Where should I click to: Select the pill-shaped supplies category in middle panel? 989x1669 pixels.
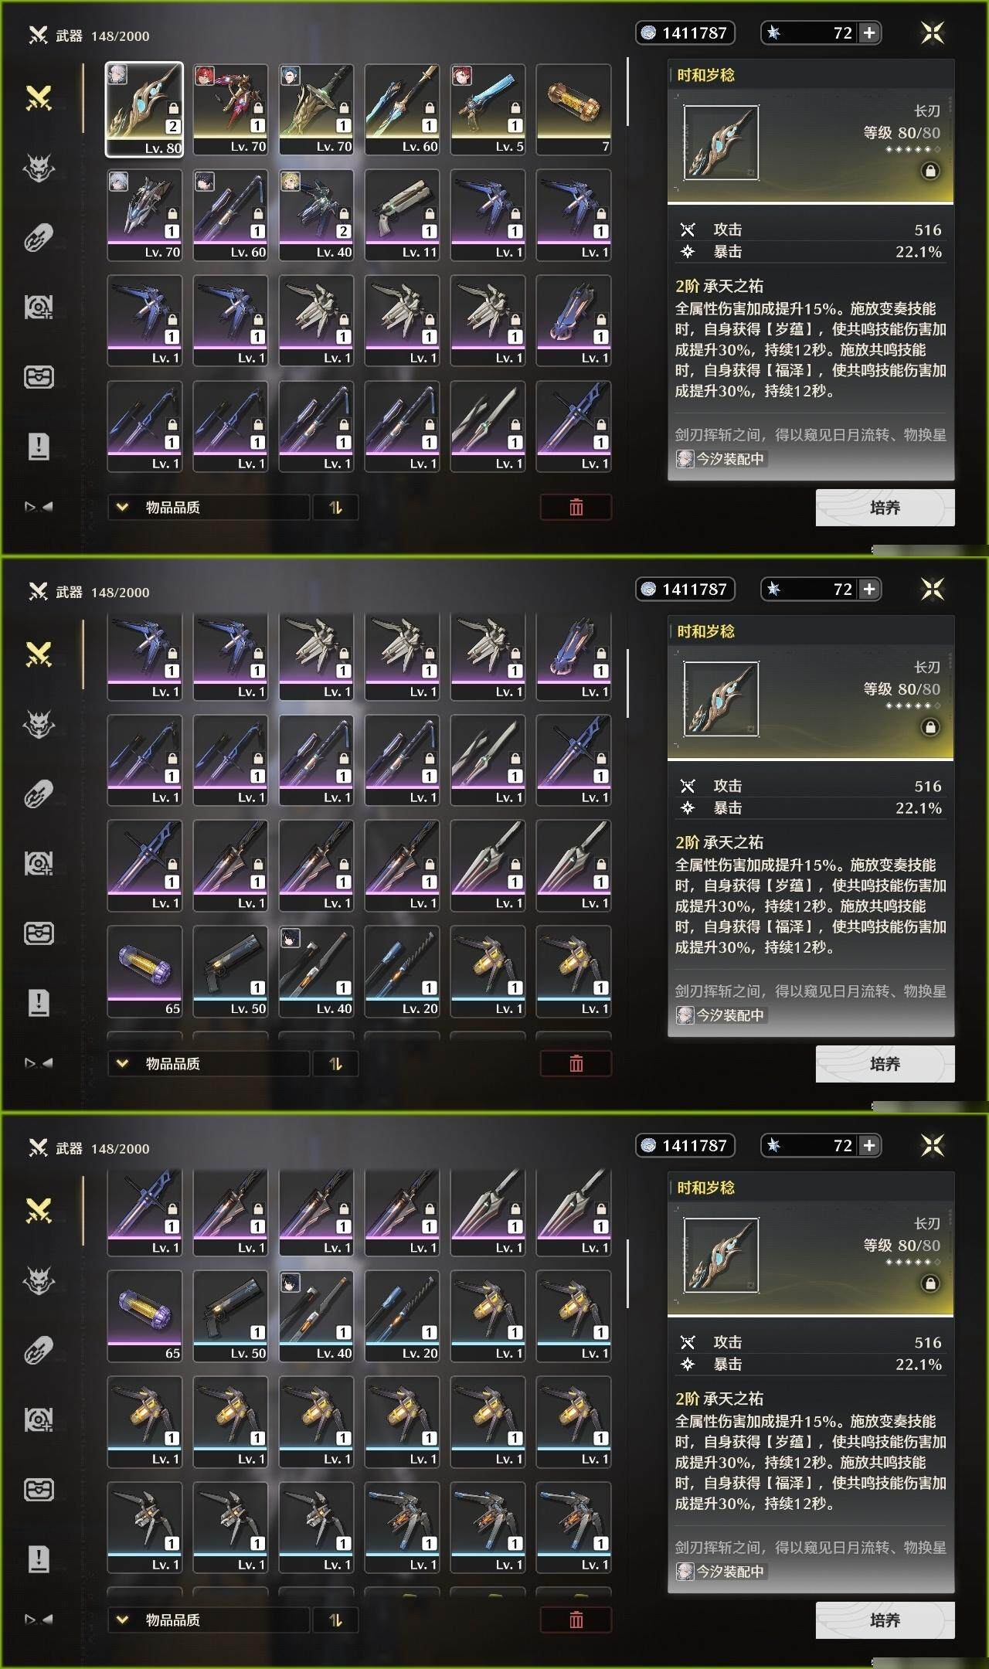[x=39, y=794]
